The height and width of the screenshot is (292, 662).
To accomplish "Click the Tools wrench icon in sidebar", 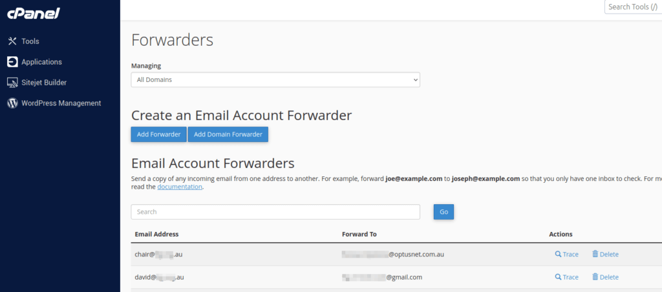I will click(12, 41).
